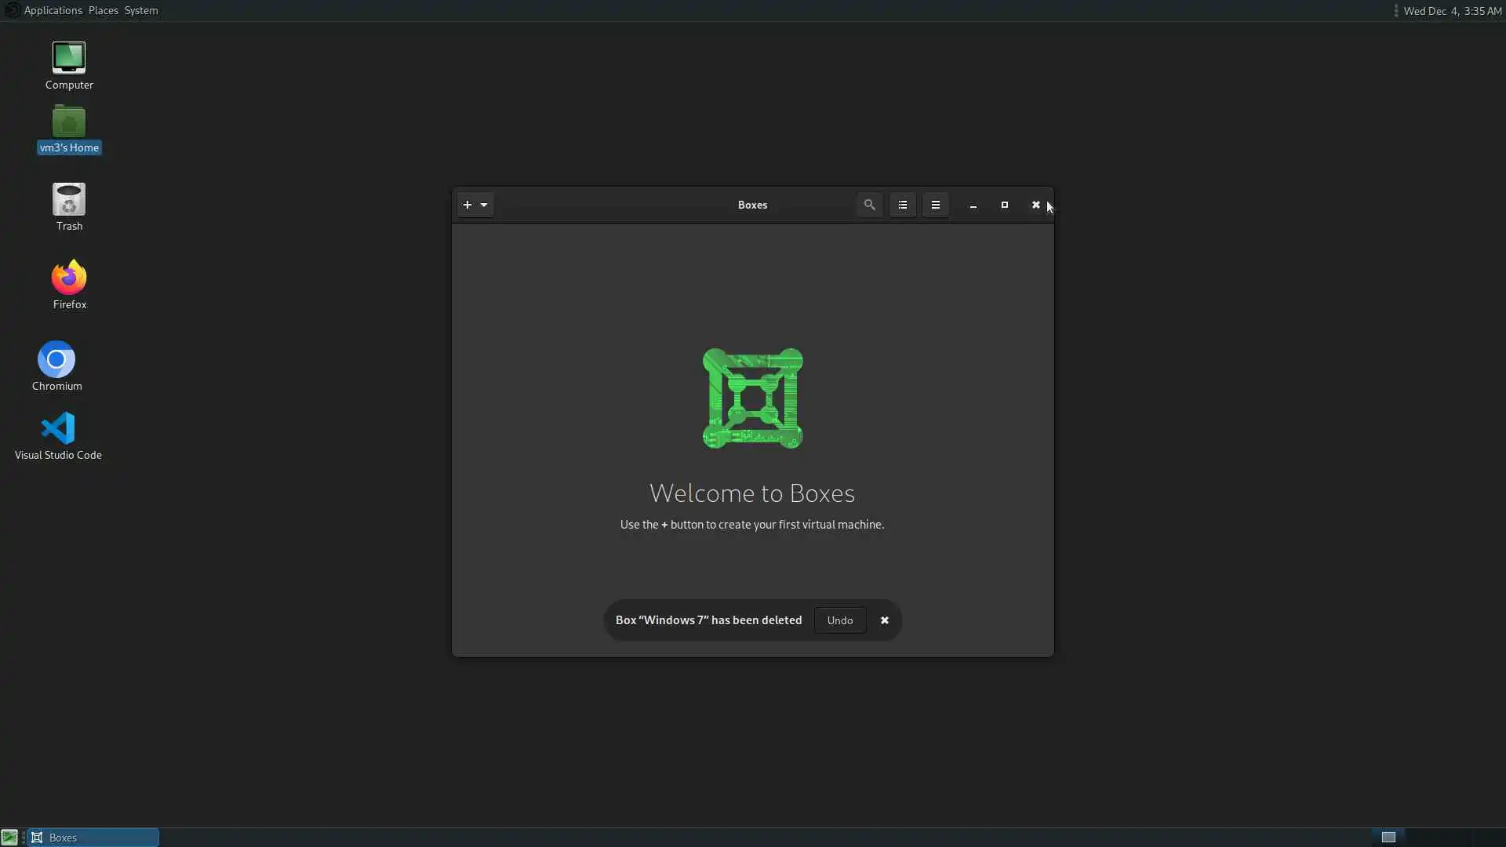
Task: Open the Boxes hamburger menu
Action: 936,205
